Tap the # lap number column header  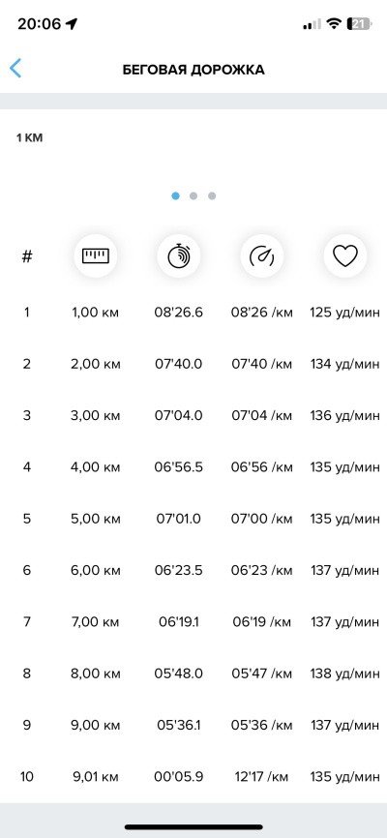pos(27,256)
